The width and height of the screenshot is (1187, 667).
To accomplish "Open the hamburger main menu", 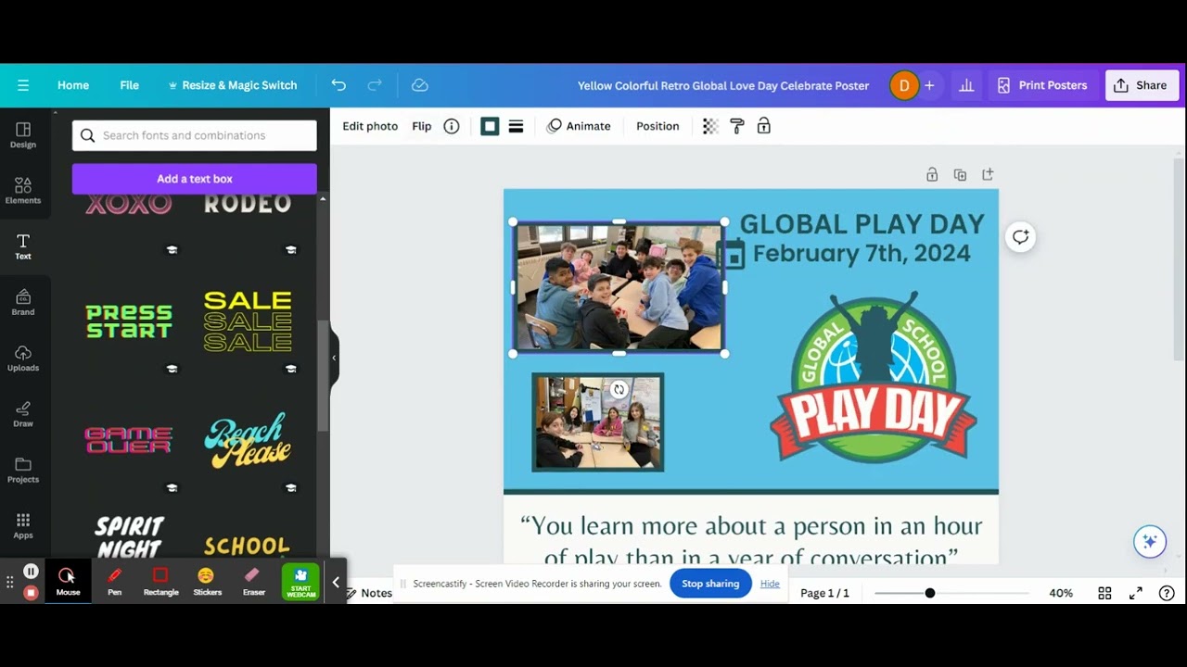I will (23, 85).
